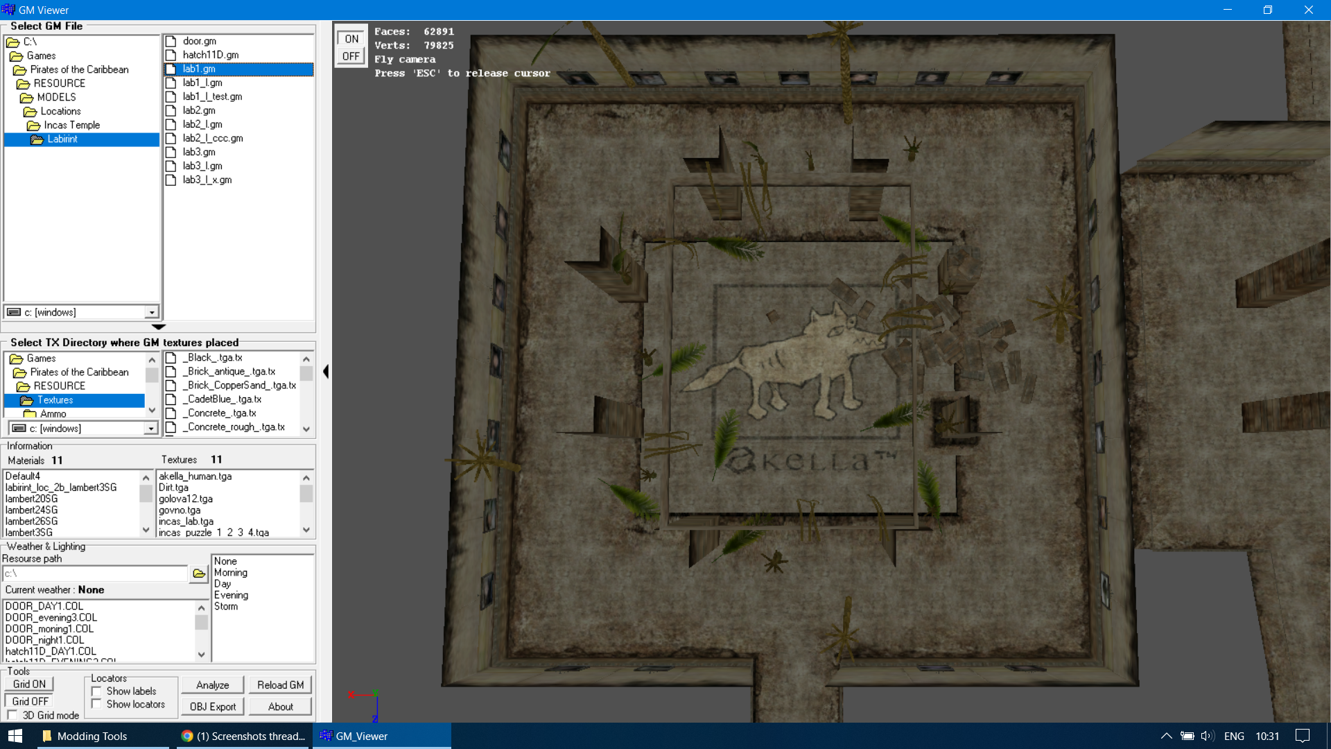
Task: Open Windows Start menu
Action: pyautogui.click(x=15, y=736)
